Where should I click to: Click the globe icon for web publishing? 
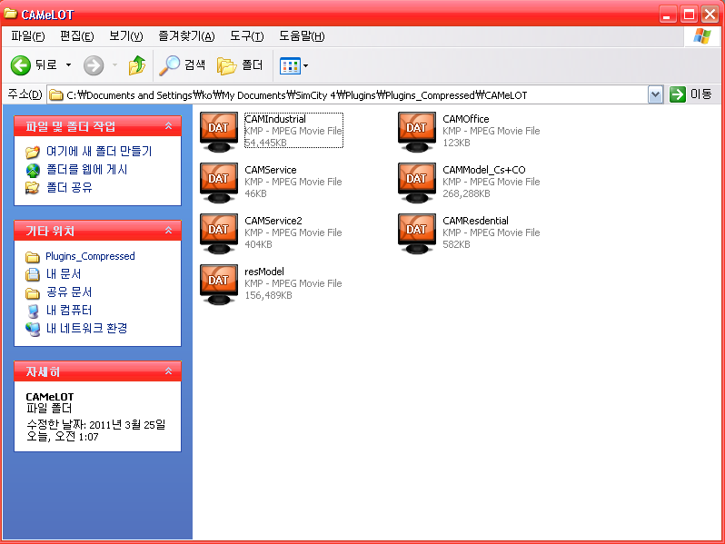(33, 170)
